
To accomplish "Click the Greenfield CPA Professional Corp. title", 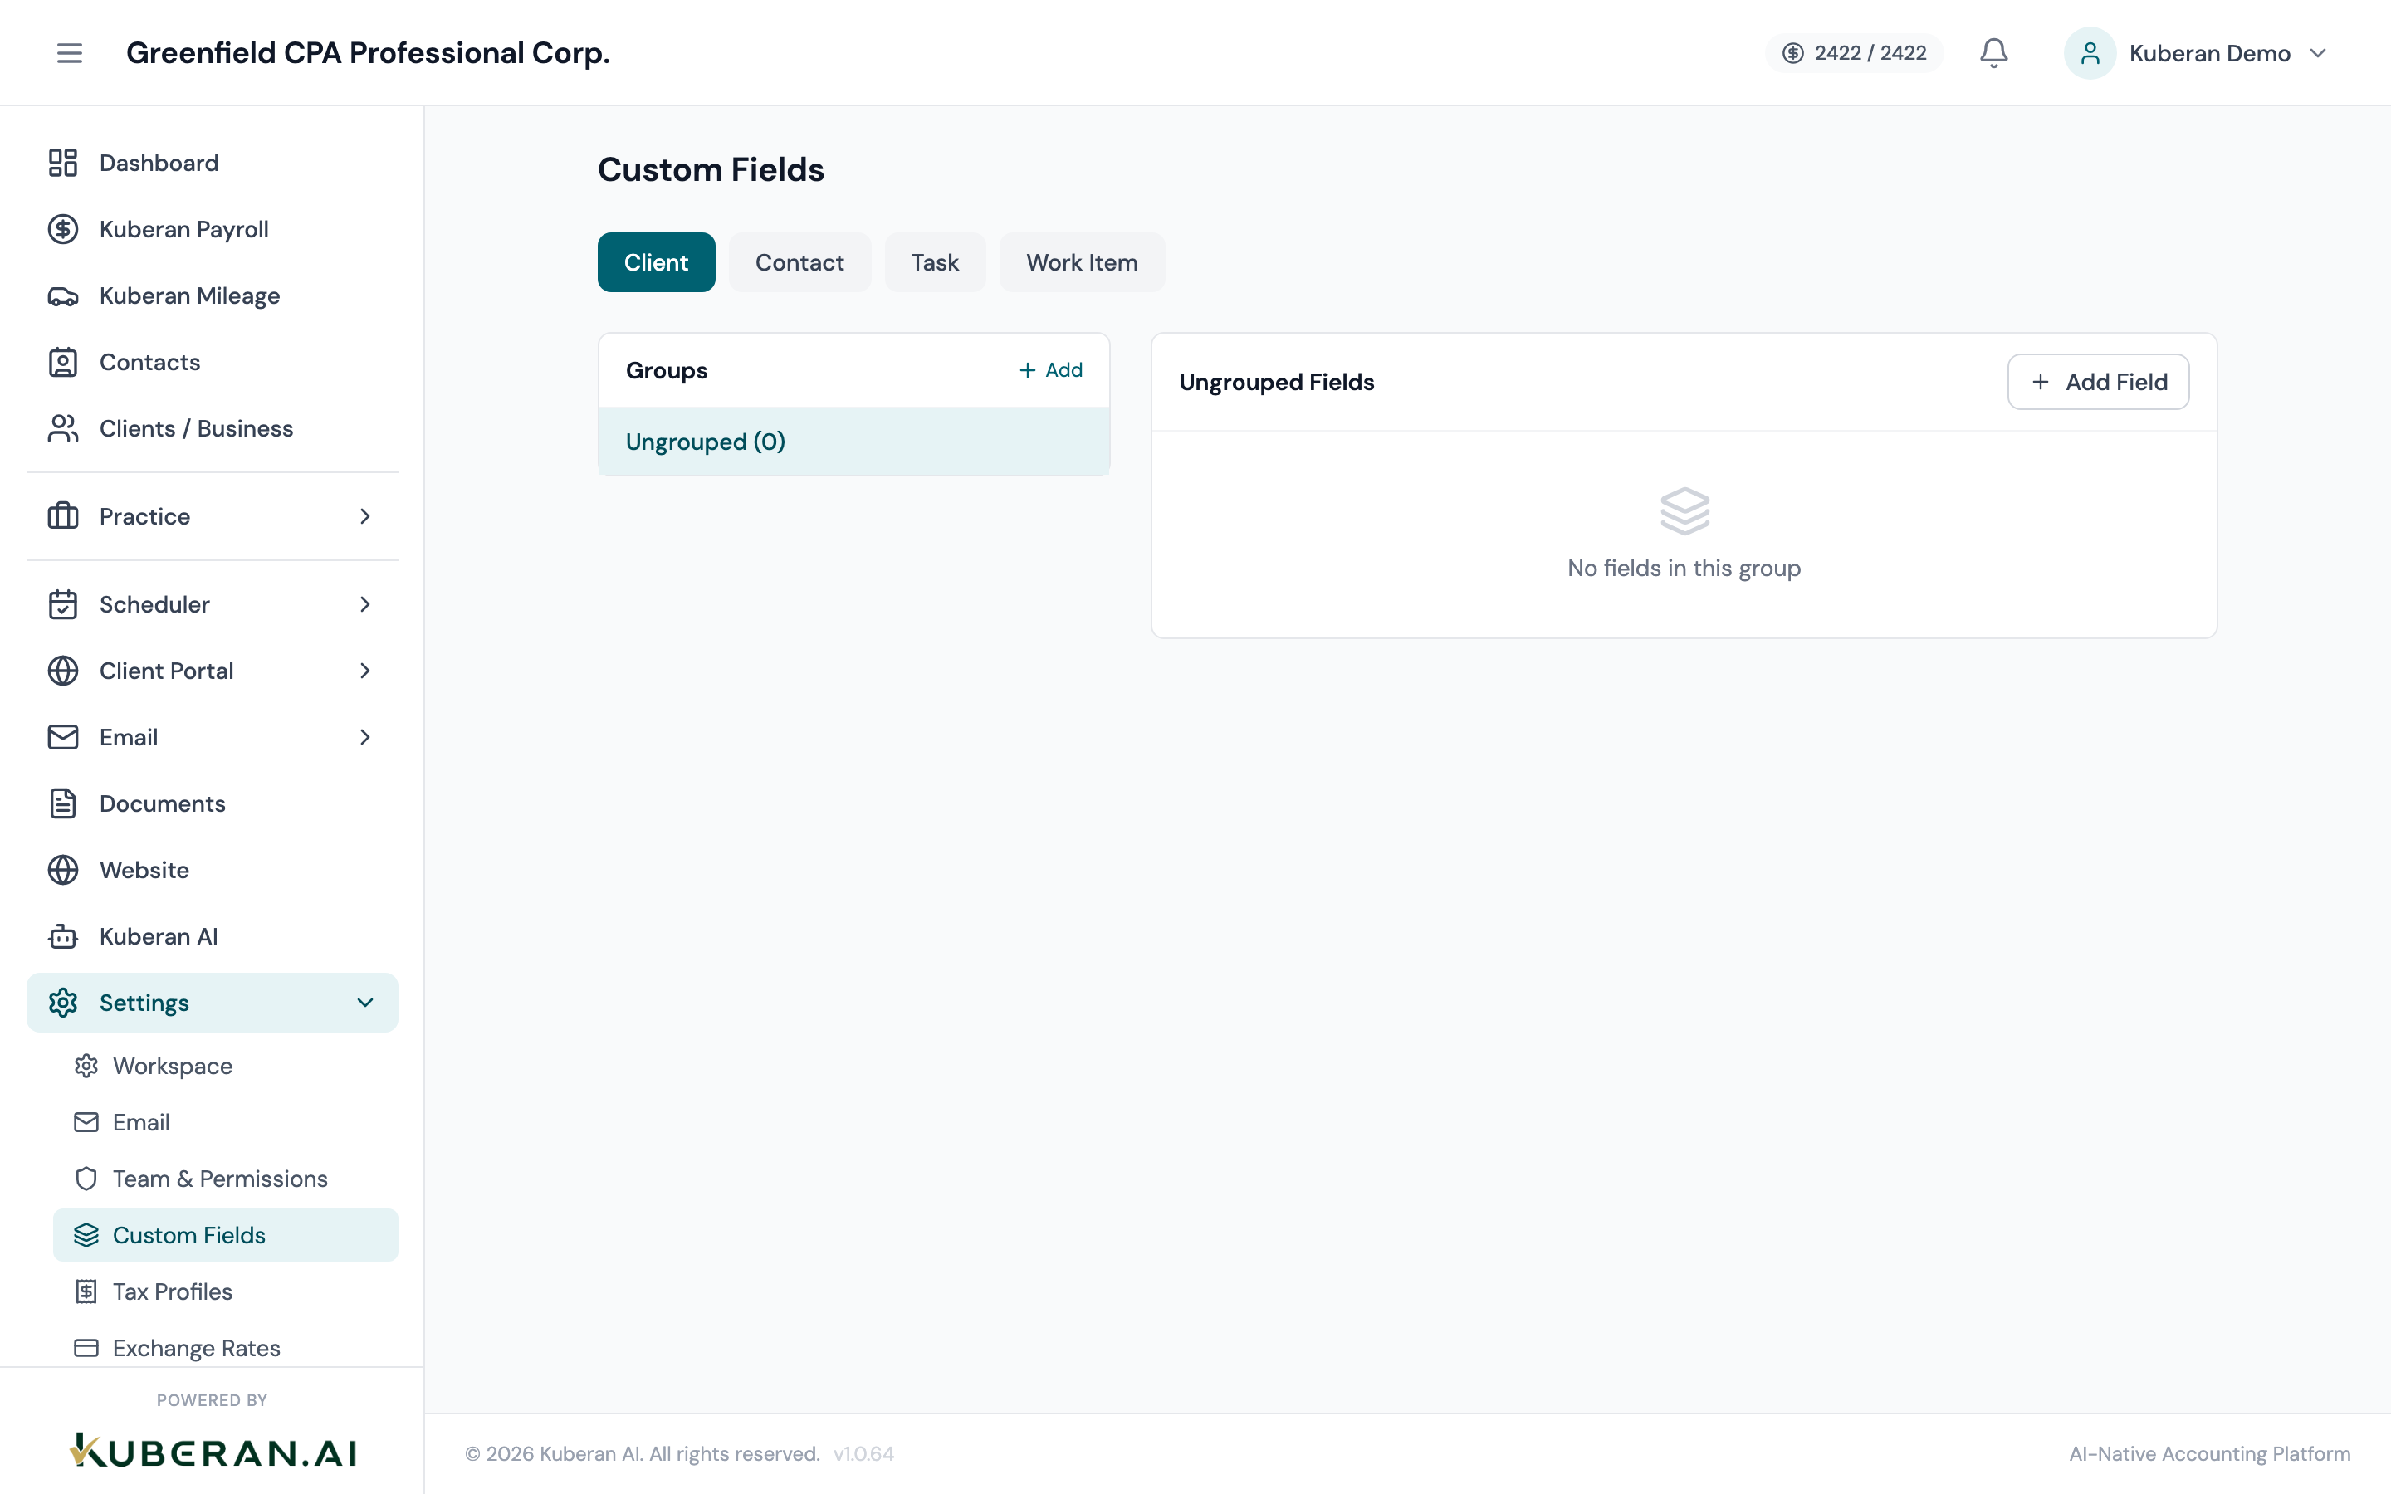I will [x=368, y=52].
